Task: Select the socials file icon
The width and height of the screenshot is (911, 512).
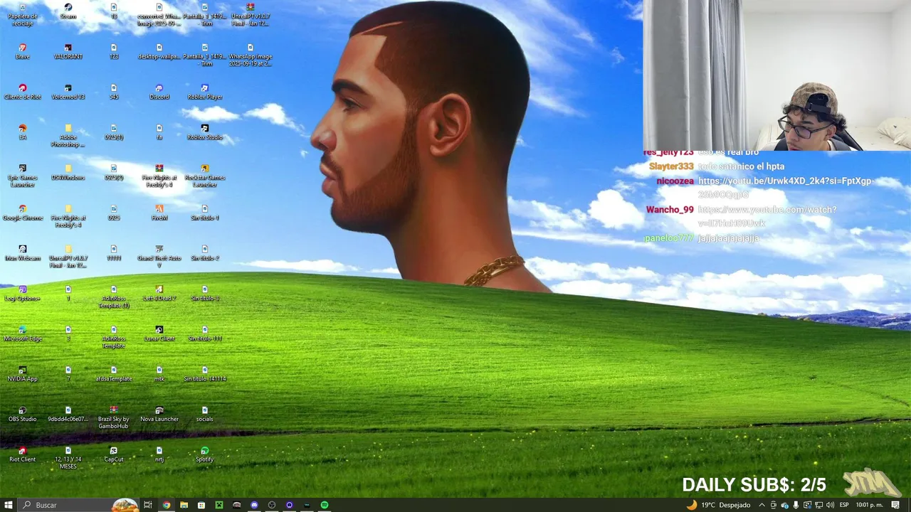Action: point(204,415)
